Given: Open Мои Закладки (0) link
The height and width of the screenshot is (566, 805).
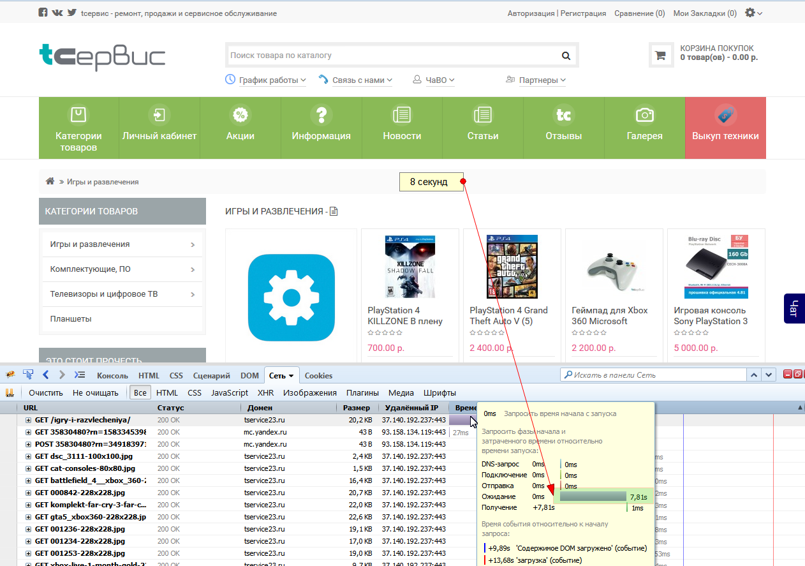Looking at the screenshot, I should (x=705, y=13).
